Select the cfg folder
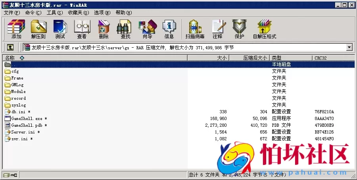Image resolution: width=357 pixels, height=180 pixels. [15, 72]
